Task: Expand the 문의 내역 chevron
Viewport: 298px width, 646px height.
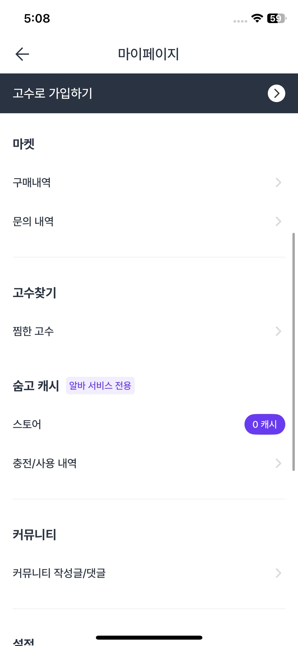Action: pyautogui.click(x=278, y=221)
